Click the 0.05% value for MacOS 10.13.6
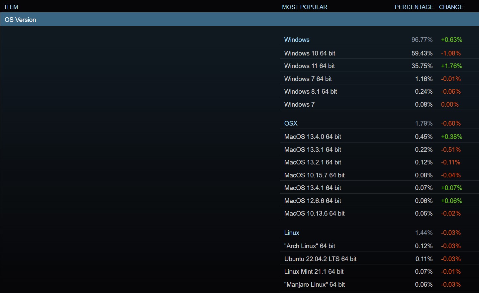Viewport: 479px width, 293px height. (424, 213)
